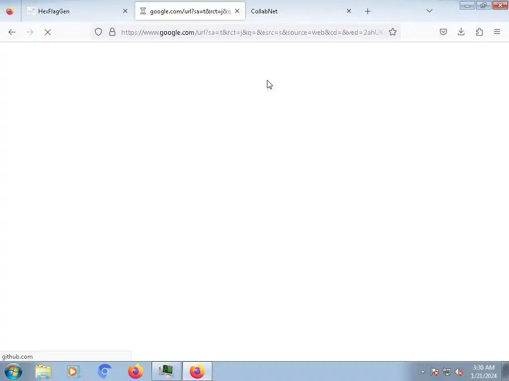
Task: Close the HexFlagGen tab
Action: (x=125, y=11)
